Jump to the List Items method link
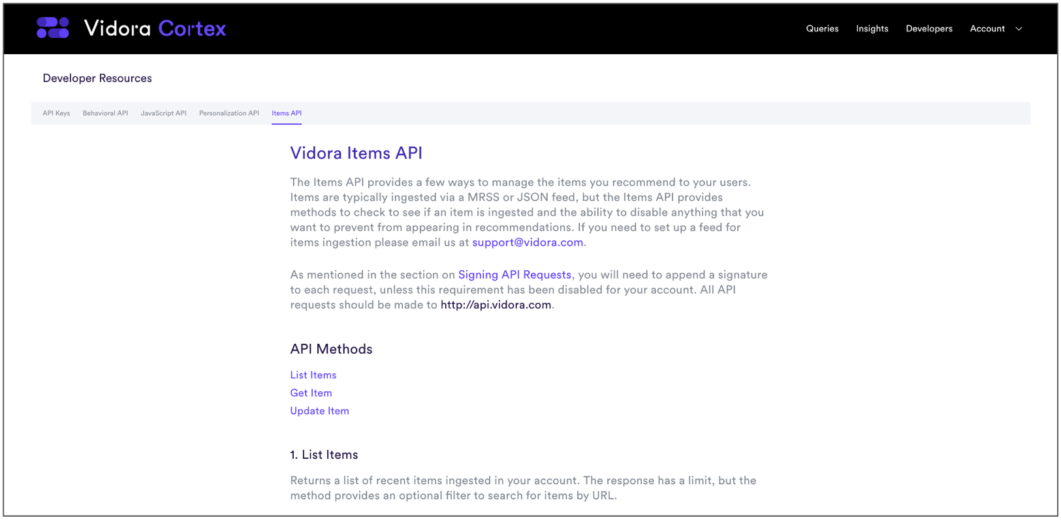The image size is (1061, 520). pyautogui.click(x=313, y=375)
